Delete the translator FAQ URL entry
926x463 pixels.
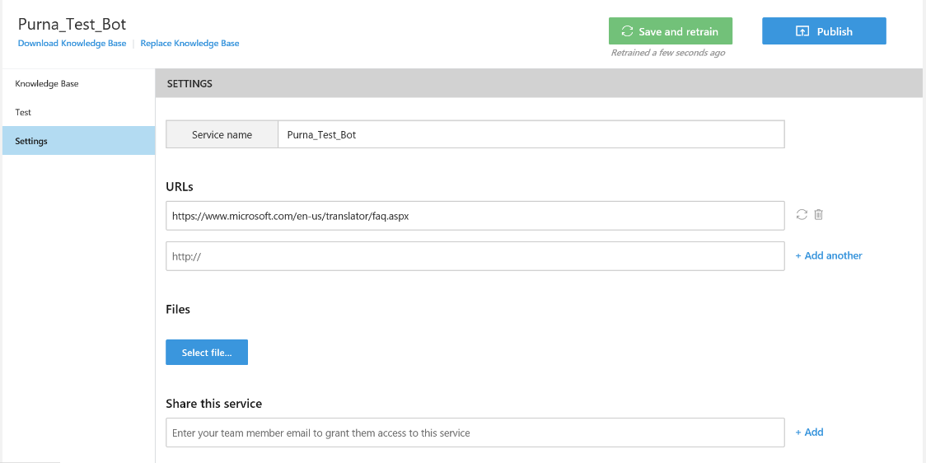[x=818, y=215]
